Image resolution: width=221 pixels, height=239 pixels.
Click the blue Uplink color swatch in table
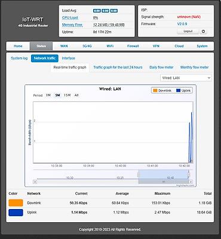[16, 213]
